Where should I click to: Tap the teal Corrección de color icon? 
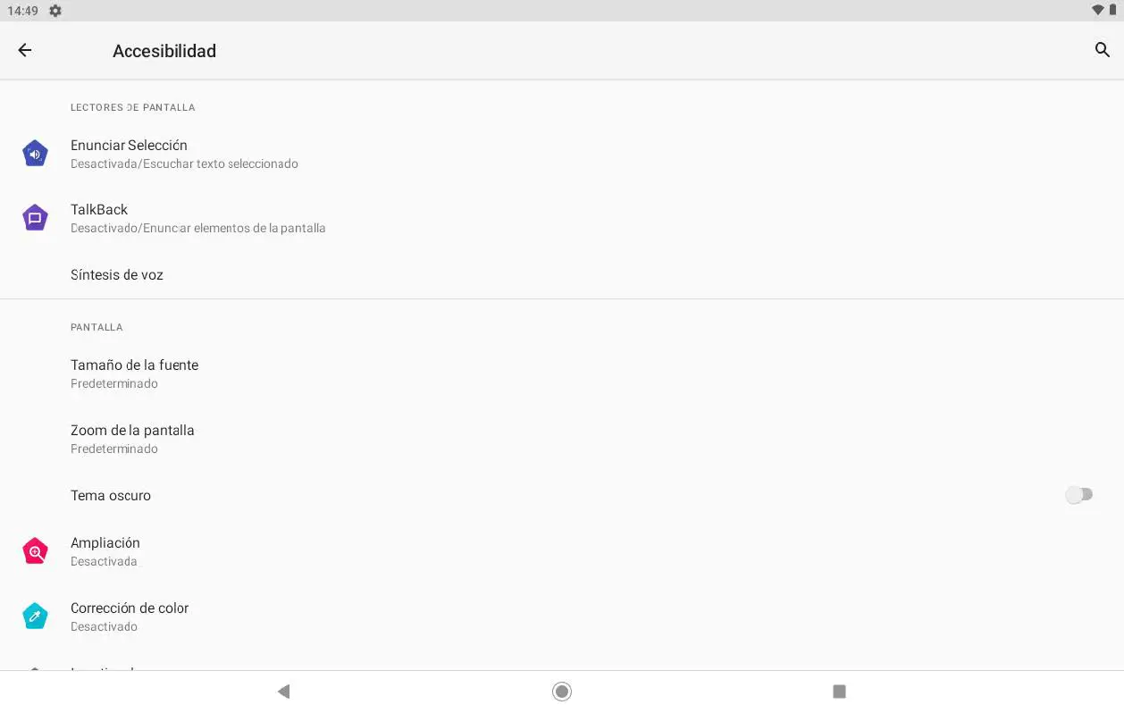click(x=35, y=617)
